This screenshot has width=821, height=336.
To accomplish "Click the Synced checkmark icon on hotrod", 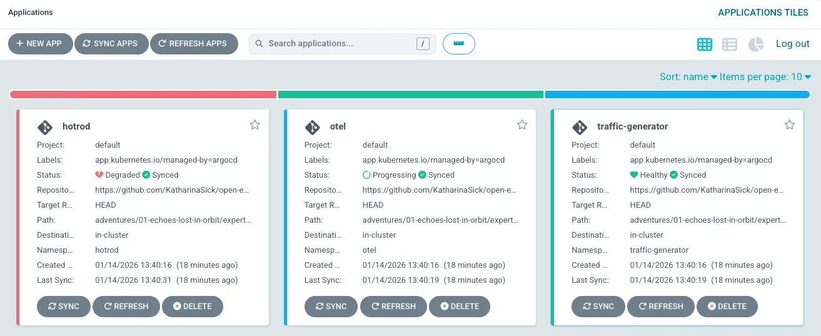I will coord(146,175).
